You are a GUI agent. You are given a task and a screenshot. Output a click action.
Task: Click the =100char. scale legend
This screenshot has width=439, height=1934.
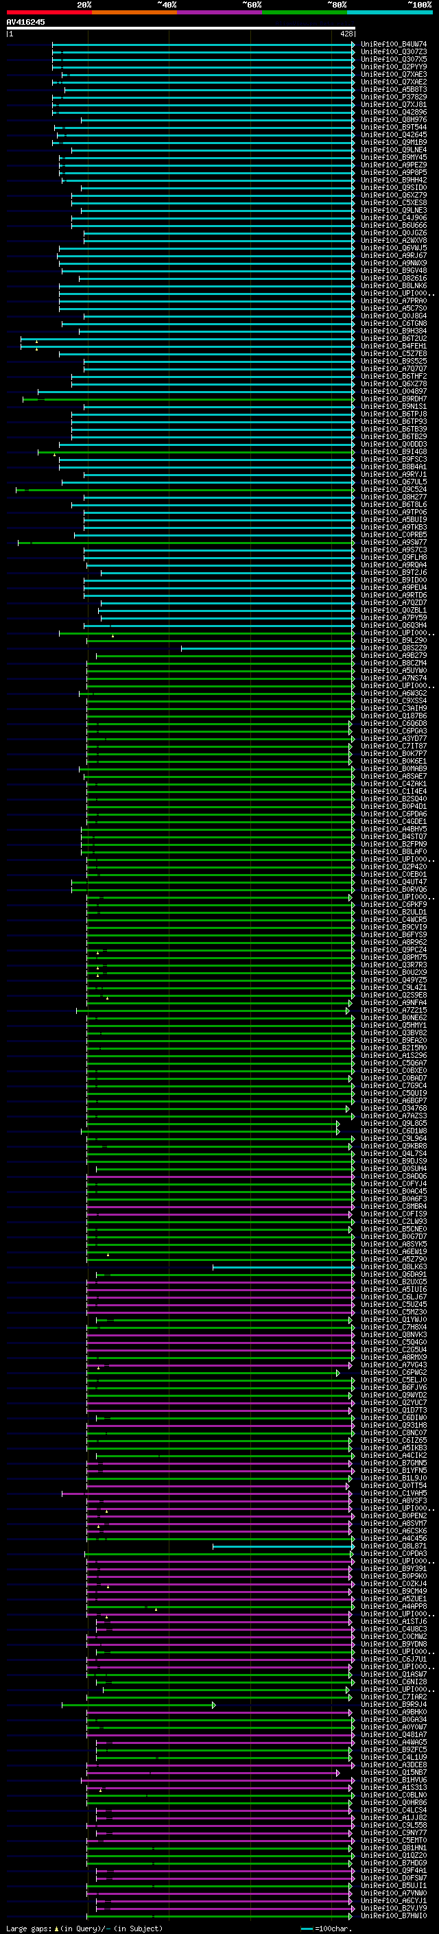(x=327, y=1928)
